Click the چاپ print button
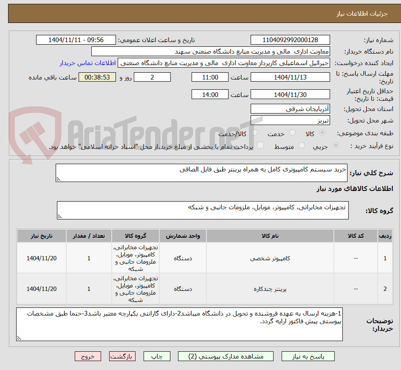The width and height of the screenshot is (401, 370). [x=157, y=356]
